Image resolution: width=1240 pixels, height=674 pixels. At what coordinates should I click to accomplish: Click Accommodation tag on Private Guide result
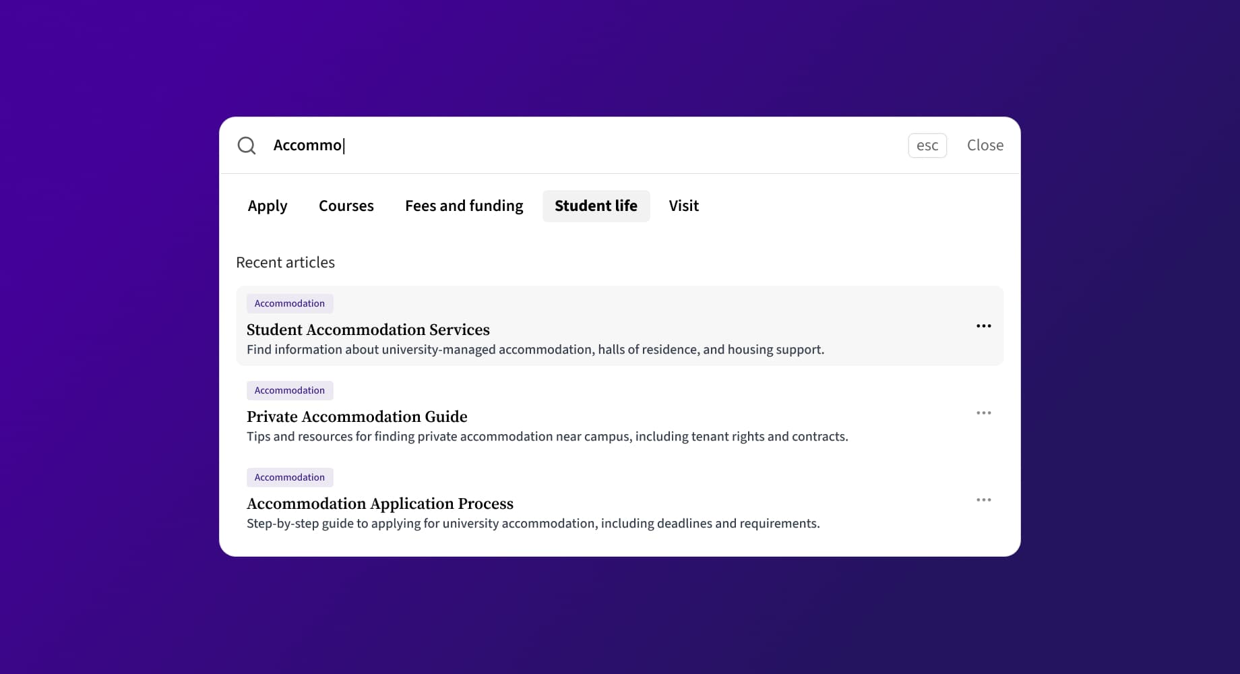tap(290, 391)
